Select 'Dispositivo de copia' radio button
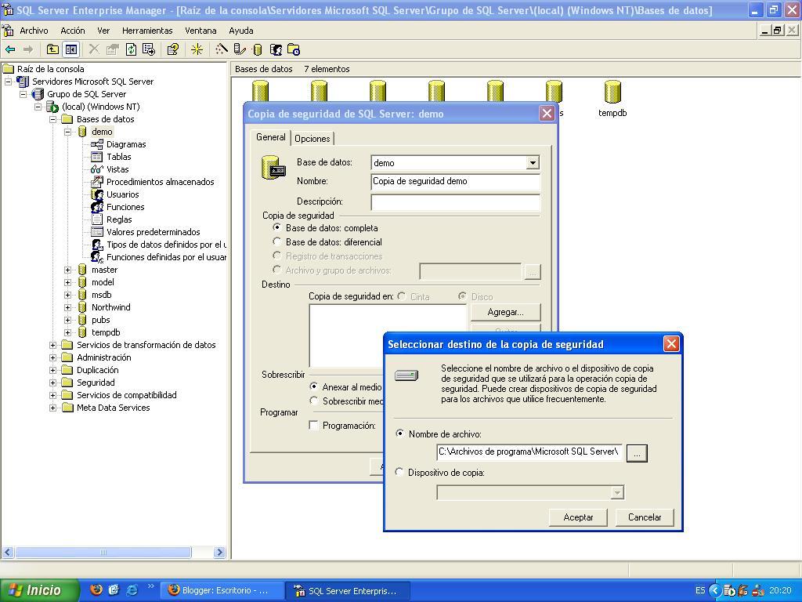Viewport: 802px width, 602px height. [x=399, y=472]
